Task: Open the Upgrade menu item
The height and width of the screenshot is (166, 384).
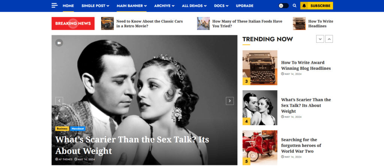Action: coord(244,6)
